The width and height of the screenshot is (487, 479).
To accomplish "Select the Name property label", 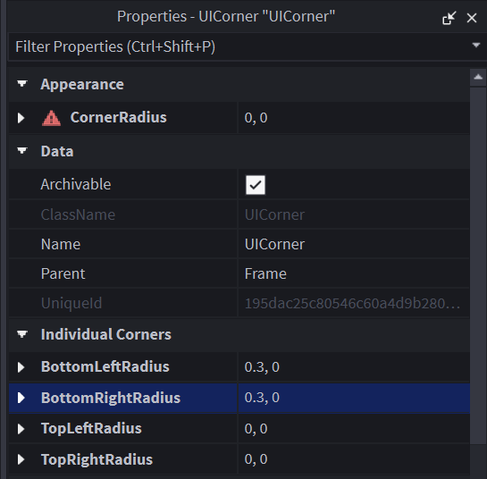I will [61, 244].
